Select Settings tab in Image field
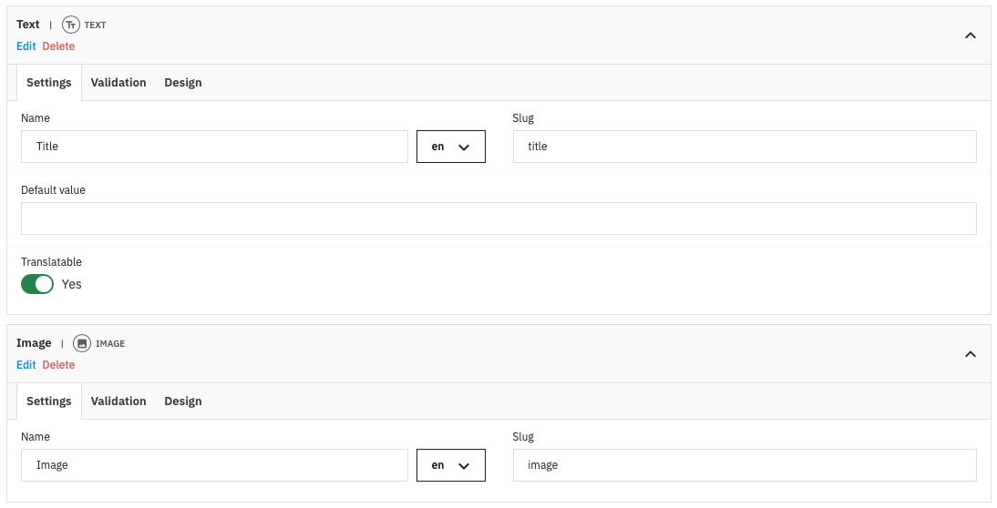 (49, 401)
